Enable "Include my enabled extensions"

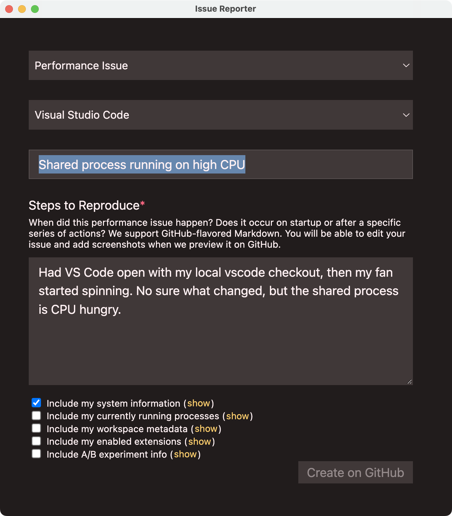pos(36,441)
